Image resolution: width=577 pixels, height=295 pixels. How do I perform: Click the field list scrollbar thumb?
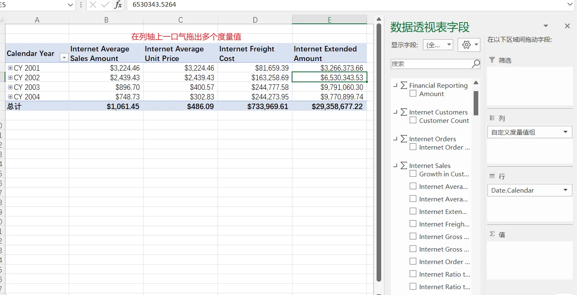tap(476, 103)
